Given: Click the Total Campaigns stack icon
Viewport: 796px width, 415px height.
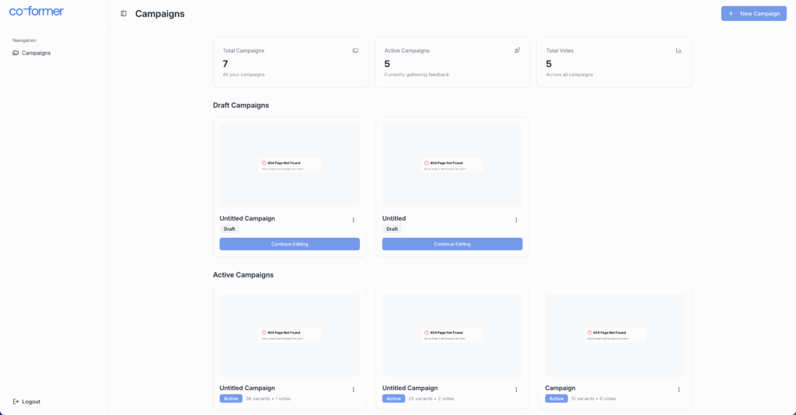Looking at the screenshot, I should pyautogui.click(x=355, y=51).
